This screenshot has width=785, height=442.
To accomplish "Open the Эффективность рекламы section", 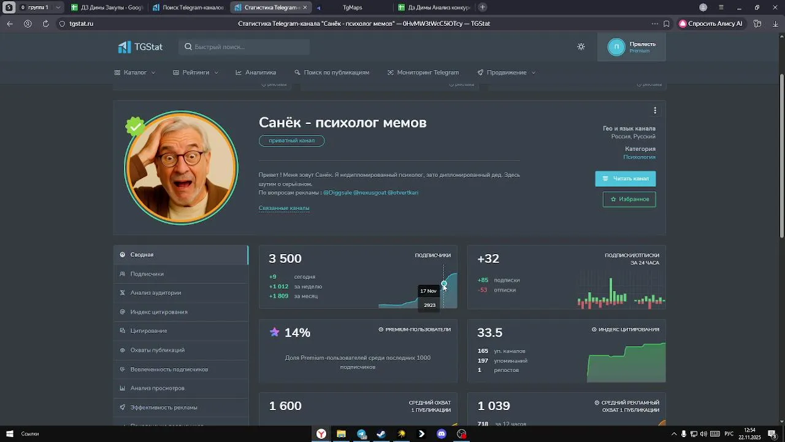I will coord(181,408).
